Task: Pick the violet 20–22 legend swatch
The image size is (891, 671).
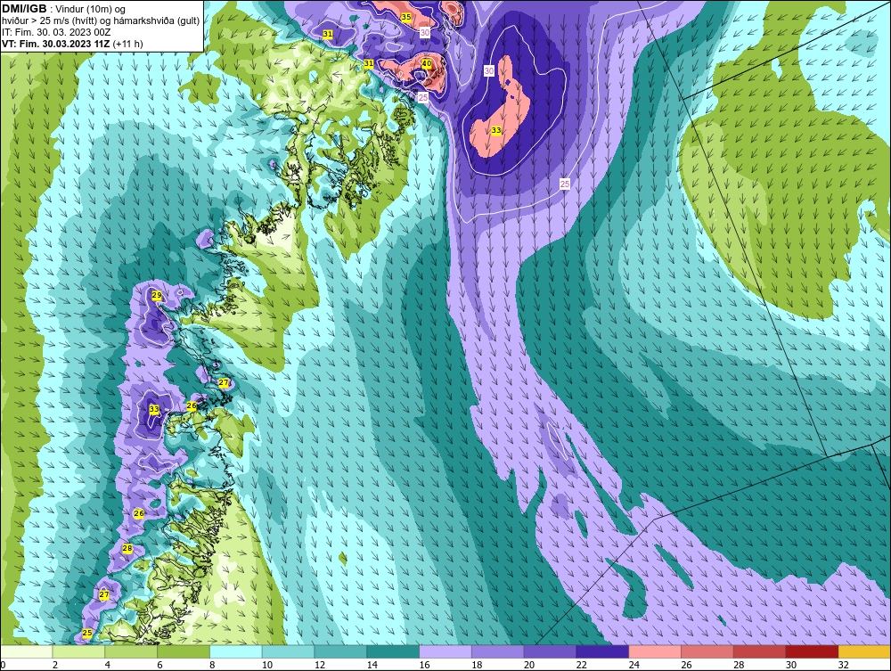Action: pos(550,651)
